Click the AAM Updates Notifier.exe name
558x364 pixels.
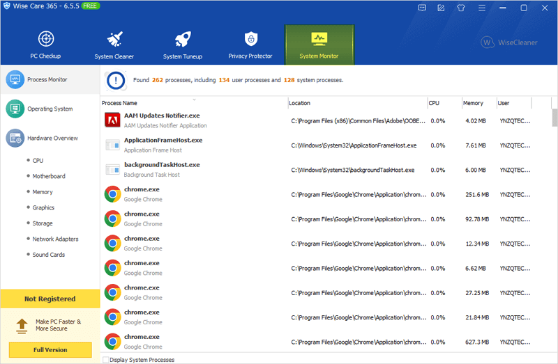tap(162, 116)
